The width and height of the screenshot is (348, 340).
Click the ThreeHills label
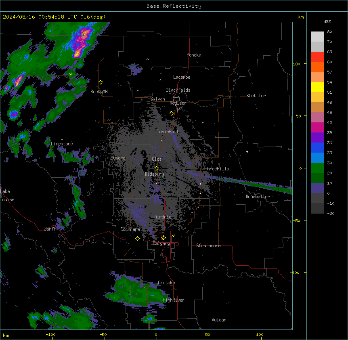coord(217,169)
